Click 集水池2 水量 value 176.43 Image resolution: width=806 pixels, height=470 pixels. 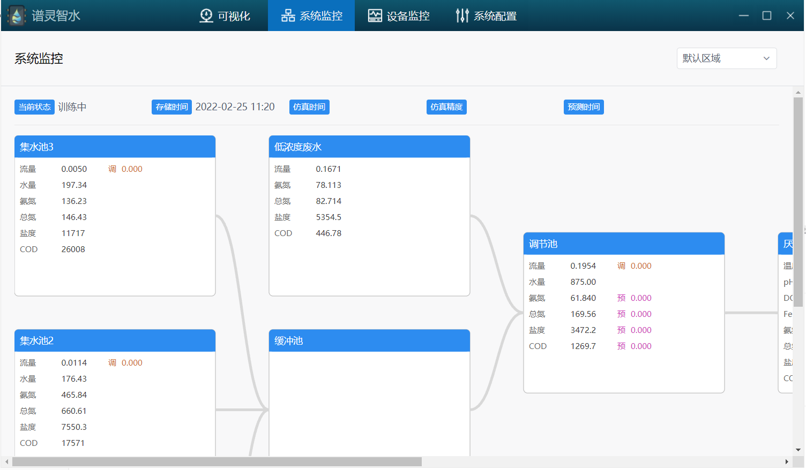pyautogui.click(x=74, y=379)
